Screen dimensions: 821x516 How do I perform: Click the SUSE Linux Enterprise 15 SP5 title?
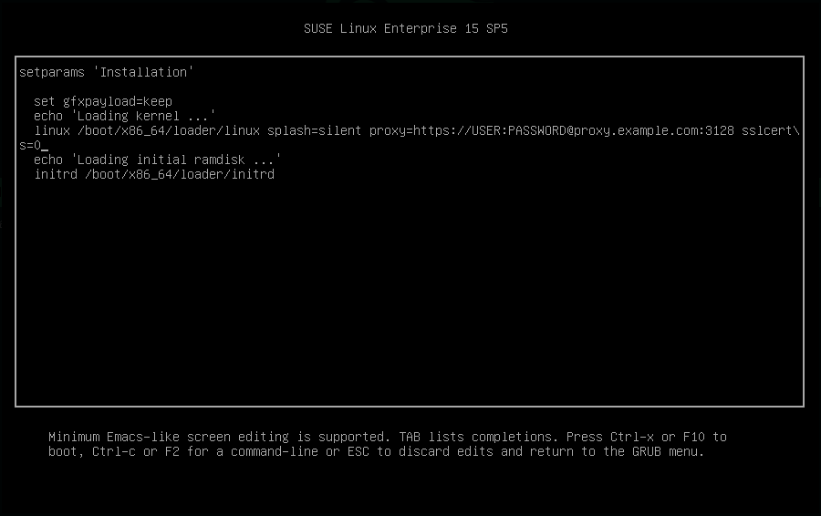click(406, 28)
